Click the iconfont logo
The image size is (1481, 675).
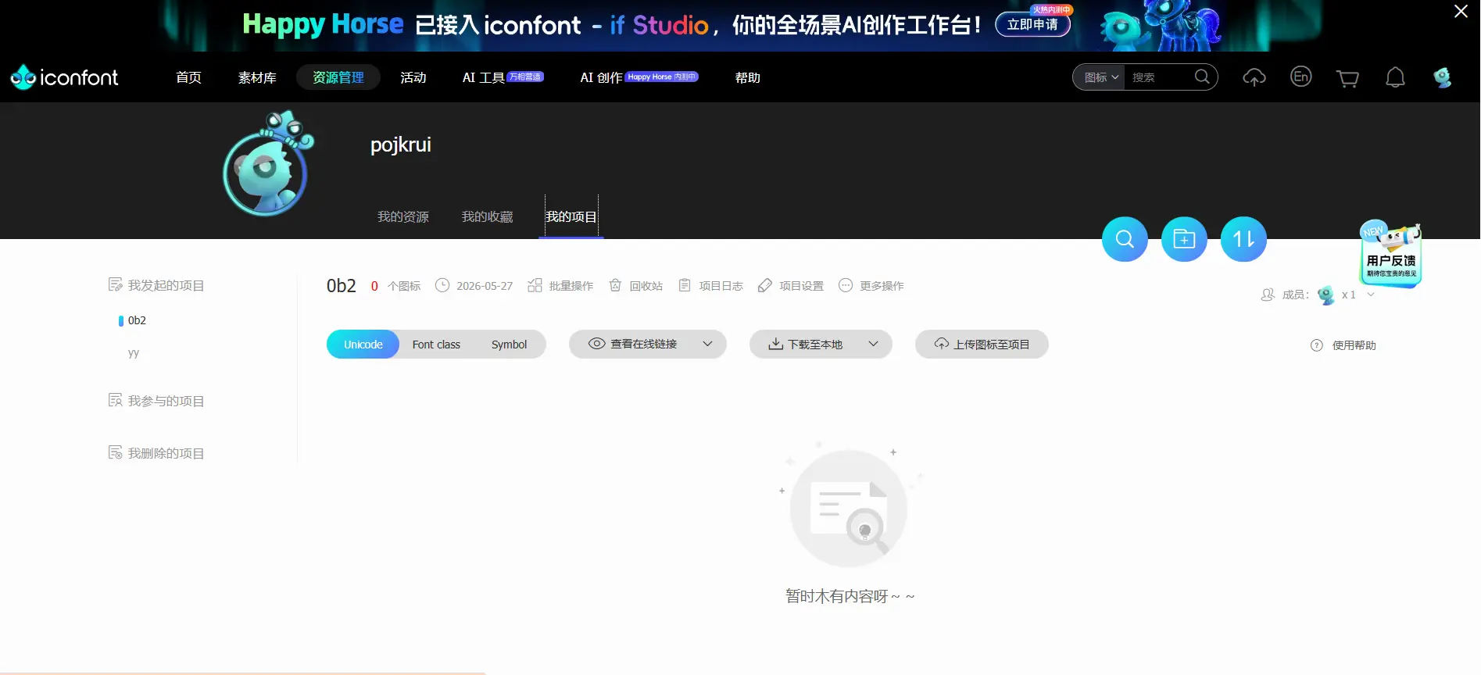click(64, 77)
